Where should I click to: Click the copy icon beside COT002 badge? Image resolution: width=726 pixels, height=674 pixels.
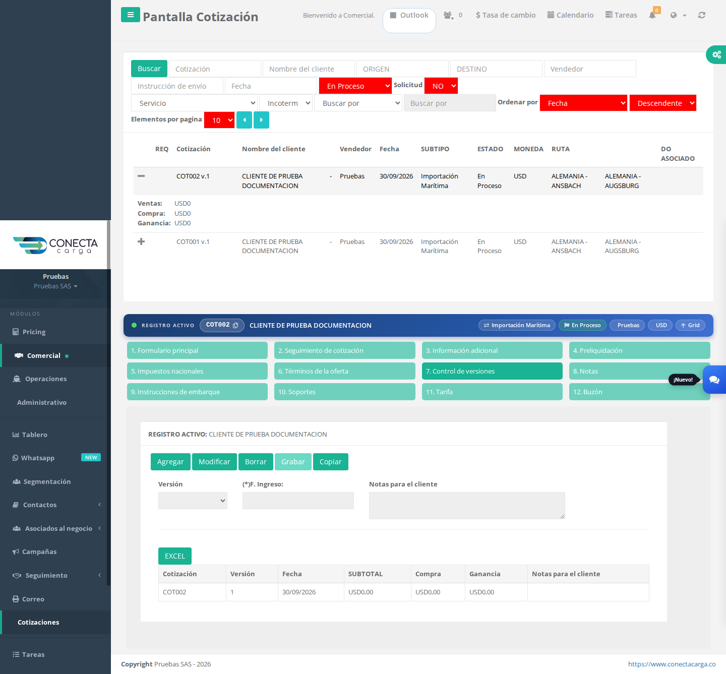235,326
